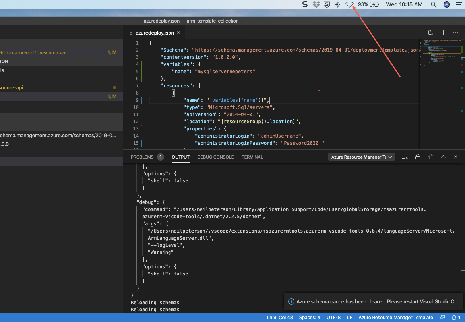Split the editor to the side
The image size is (465, 322).
[x=443, y=32]
